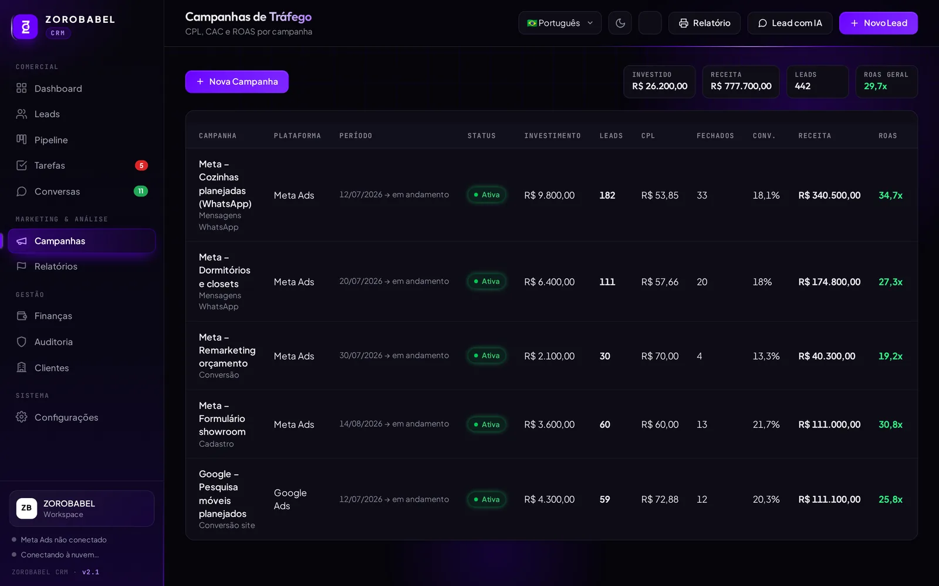
Task: Click Conversas green badge showing 11
Action: [x=141, y=191]
